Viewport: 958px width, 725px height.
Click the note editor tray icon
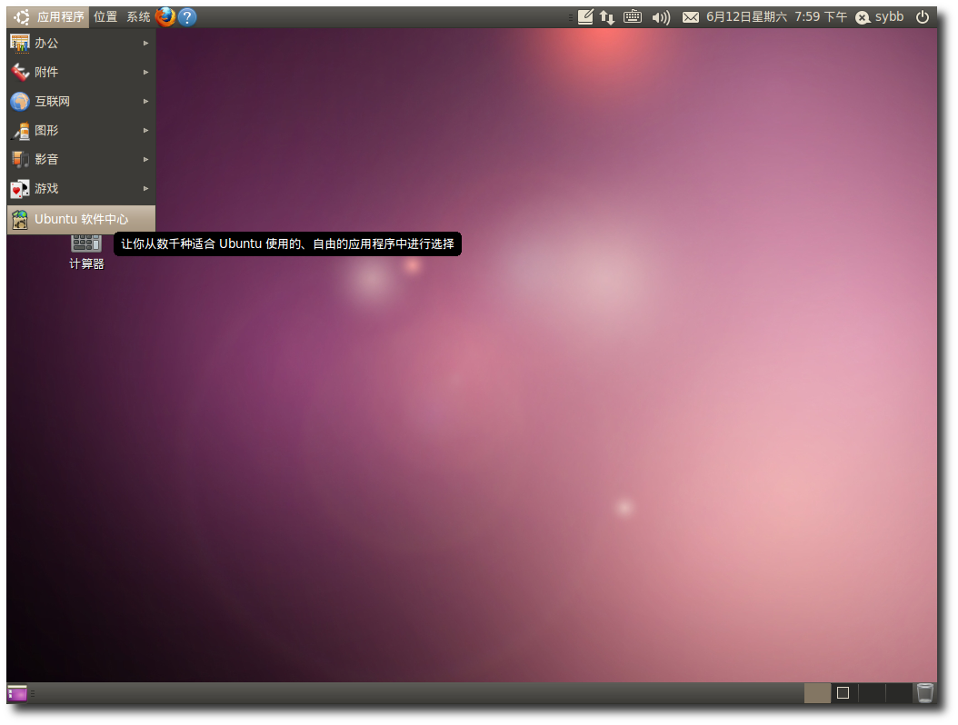585,17
